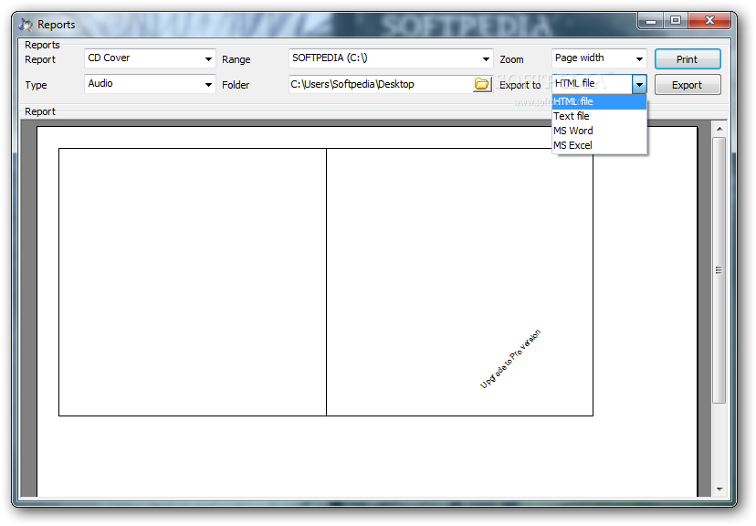
Task: Close the Reports window
Action: point(709,21)
